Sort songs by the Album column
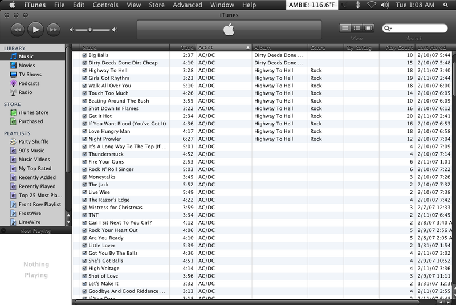The height and width of the screenshot is (305, 456). (280, 47)
